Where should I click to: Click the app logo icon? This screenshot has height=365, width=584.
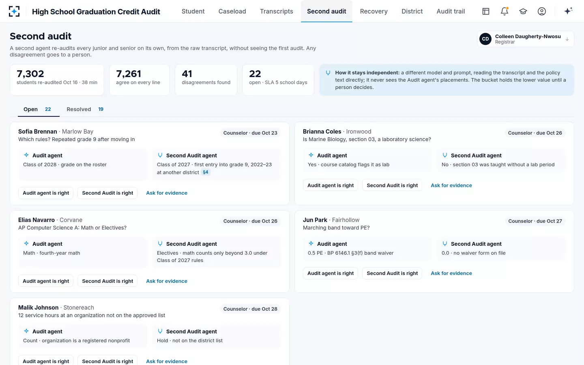click(14, 11)
